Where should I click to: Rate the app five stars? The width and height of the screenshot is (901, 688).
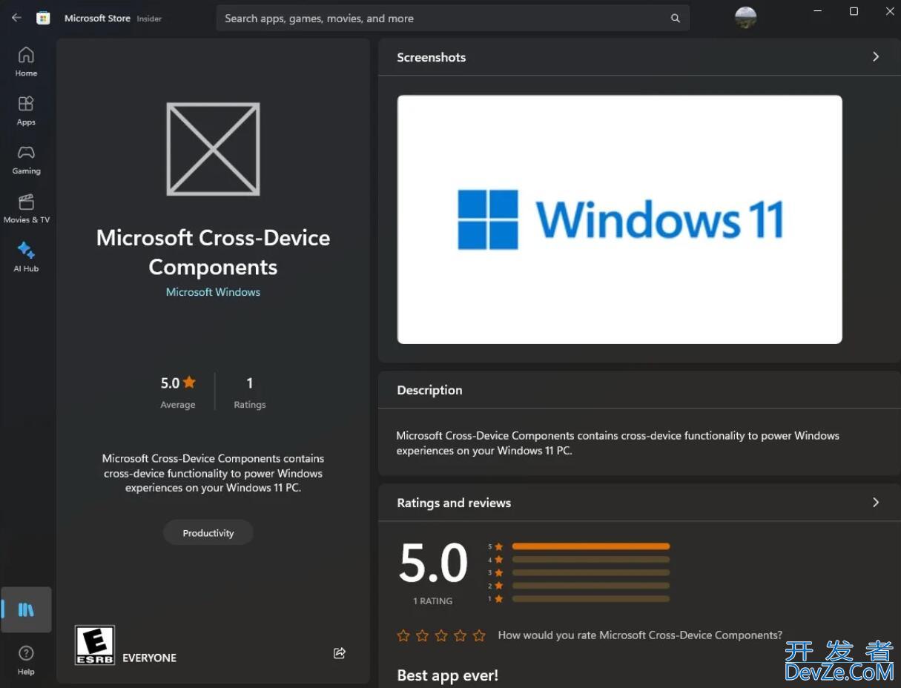[x=479, y=635]
